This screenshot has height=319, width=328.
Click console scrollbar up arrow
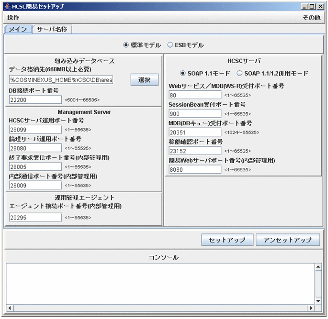tap(318, 267)
